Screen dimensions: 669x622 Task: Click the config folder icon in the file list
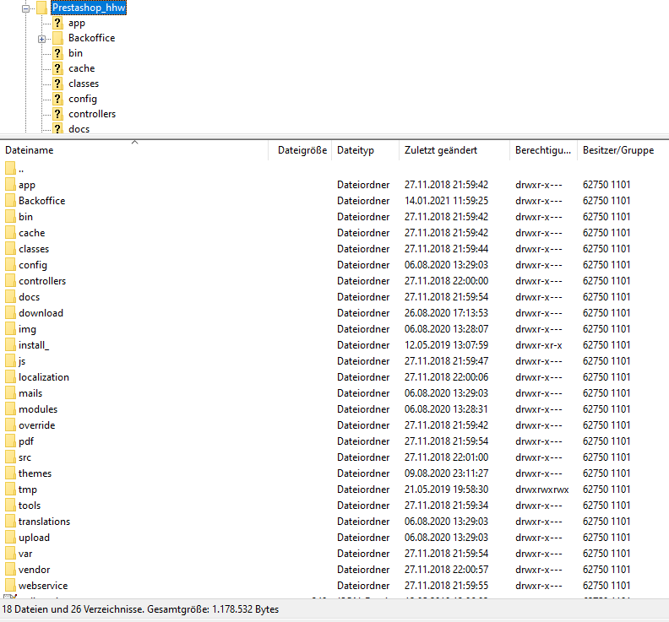(11, 265)
